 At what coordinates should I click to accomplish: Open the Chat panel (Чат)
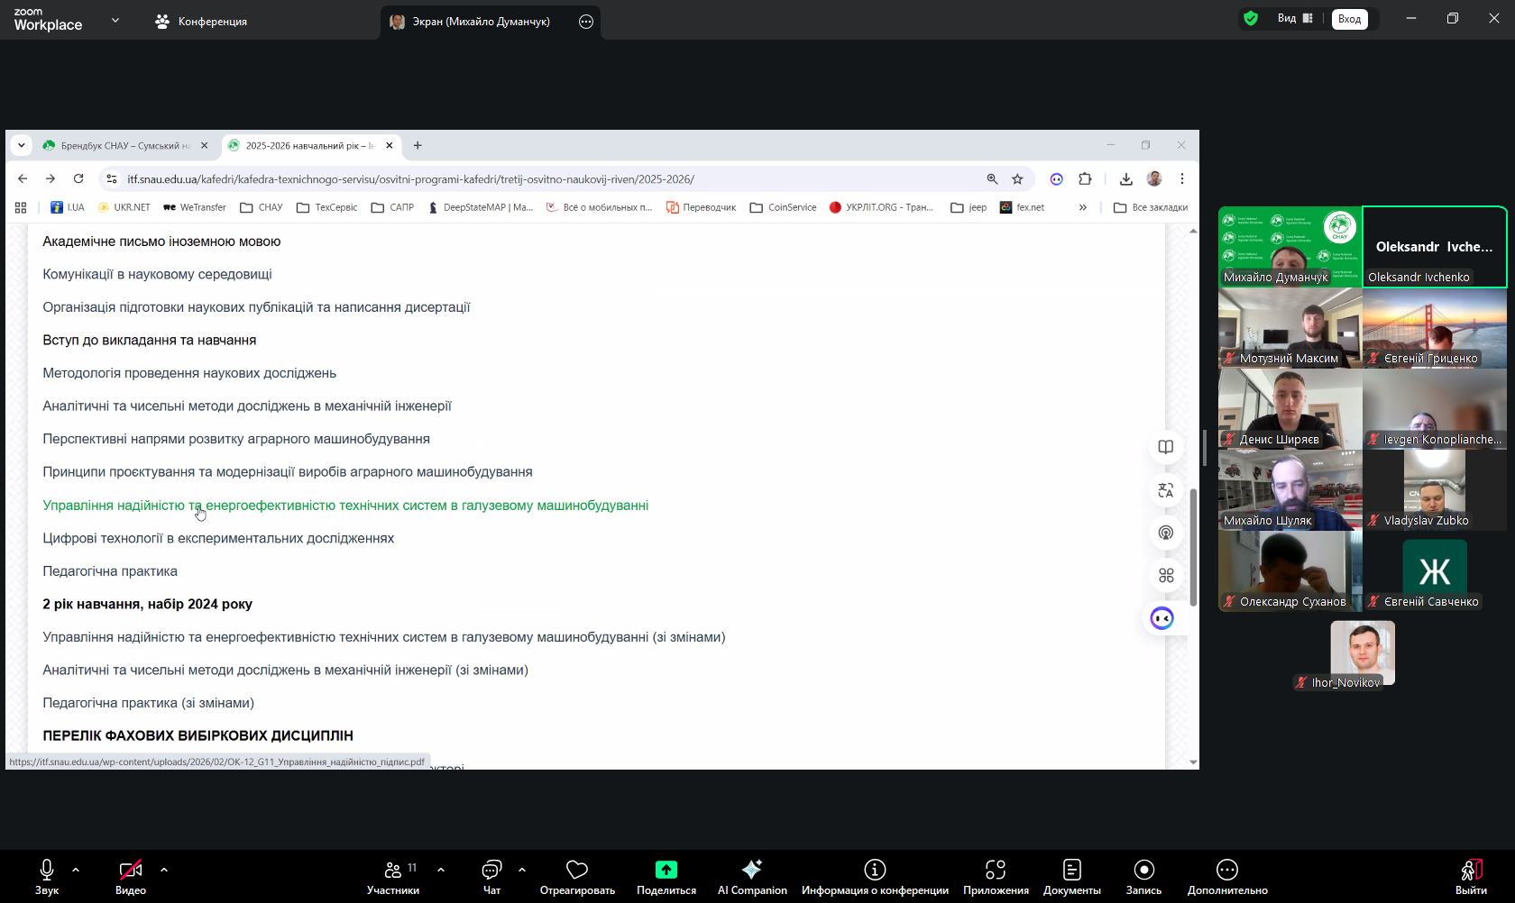point(491,876)
